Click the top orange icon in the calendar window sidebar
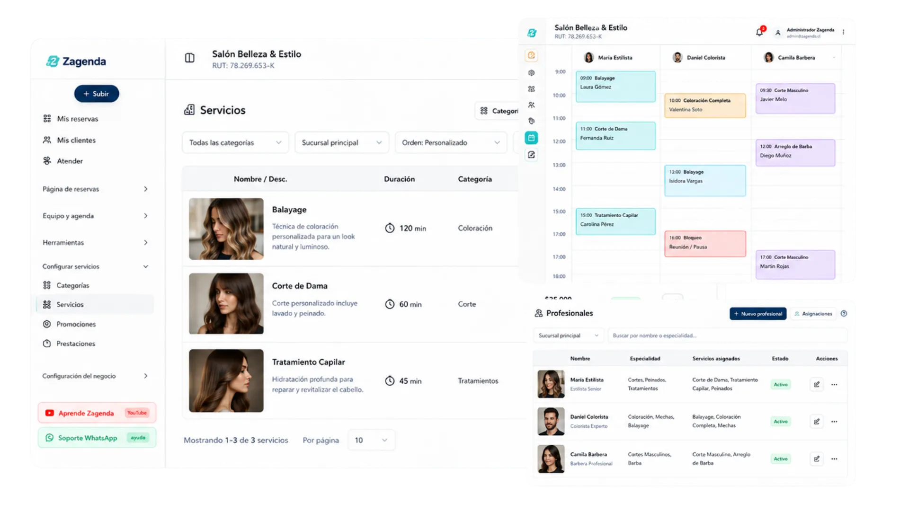This screenshot has width=909, height=511. (x=531, y=55)
